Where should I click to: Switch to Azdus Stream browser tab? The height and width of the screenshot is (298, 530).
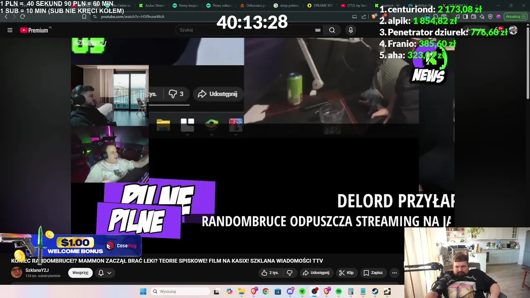pyautogui.click(x=152, y=5)
